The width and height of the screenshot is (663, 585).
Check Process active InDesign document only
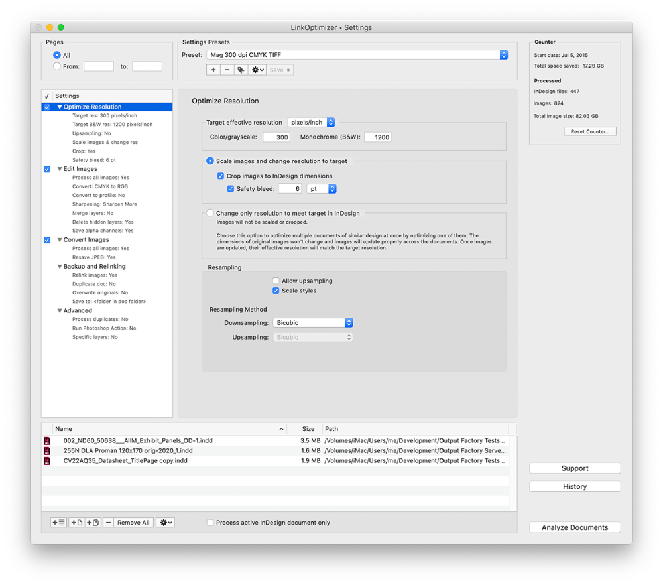(x=210, y=523)
